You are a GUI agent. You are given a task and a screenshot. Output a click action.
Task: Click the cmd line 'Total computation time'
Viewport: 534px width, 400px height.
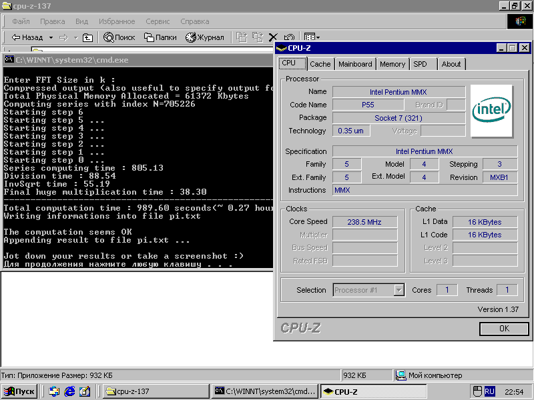pos(138,208)
